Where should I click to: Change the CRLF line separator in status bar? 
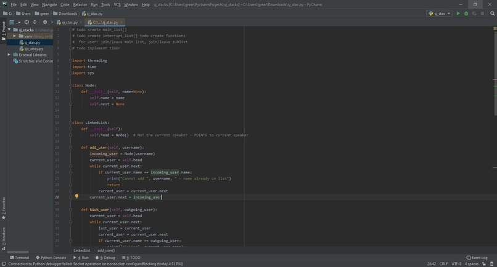[443, 264]
